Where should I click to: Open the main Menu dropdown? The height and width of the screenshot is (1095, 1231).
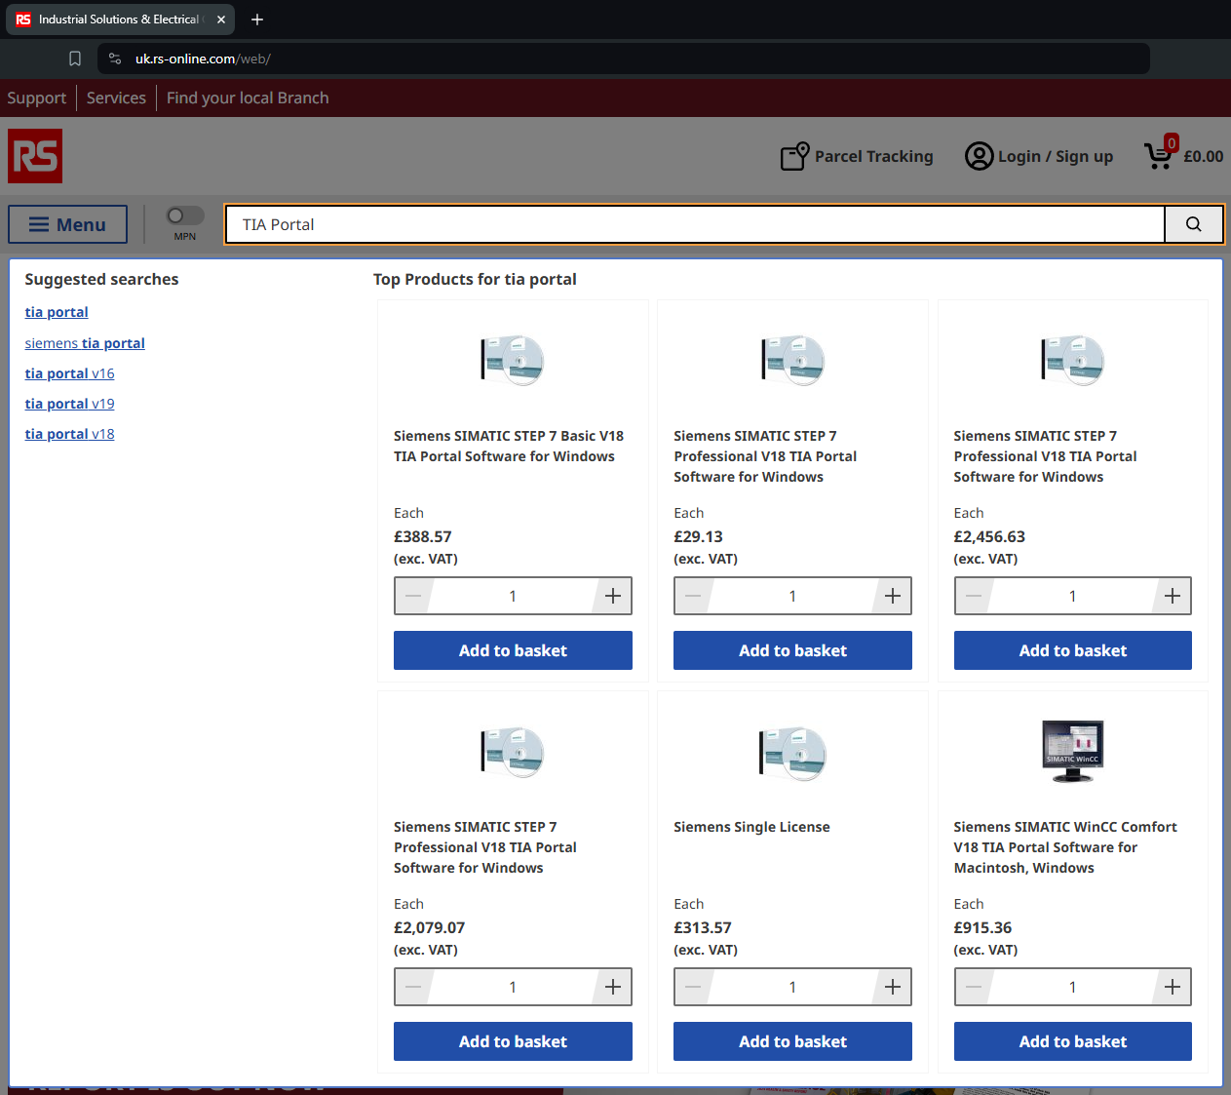coord(67,224)
